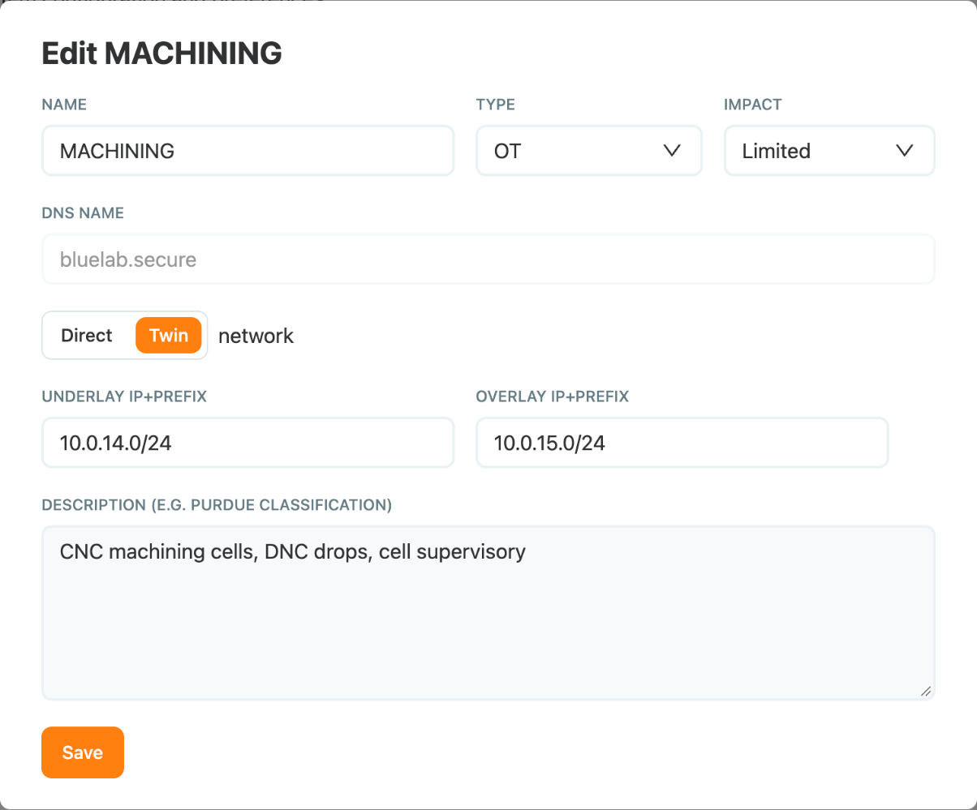Click the DESCRIPTION (E.G. PURDUE CLASSIFICATION) label

(x=217, y=506)
